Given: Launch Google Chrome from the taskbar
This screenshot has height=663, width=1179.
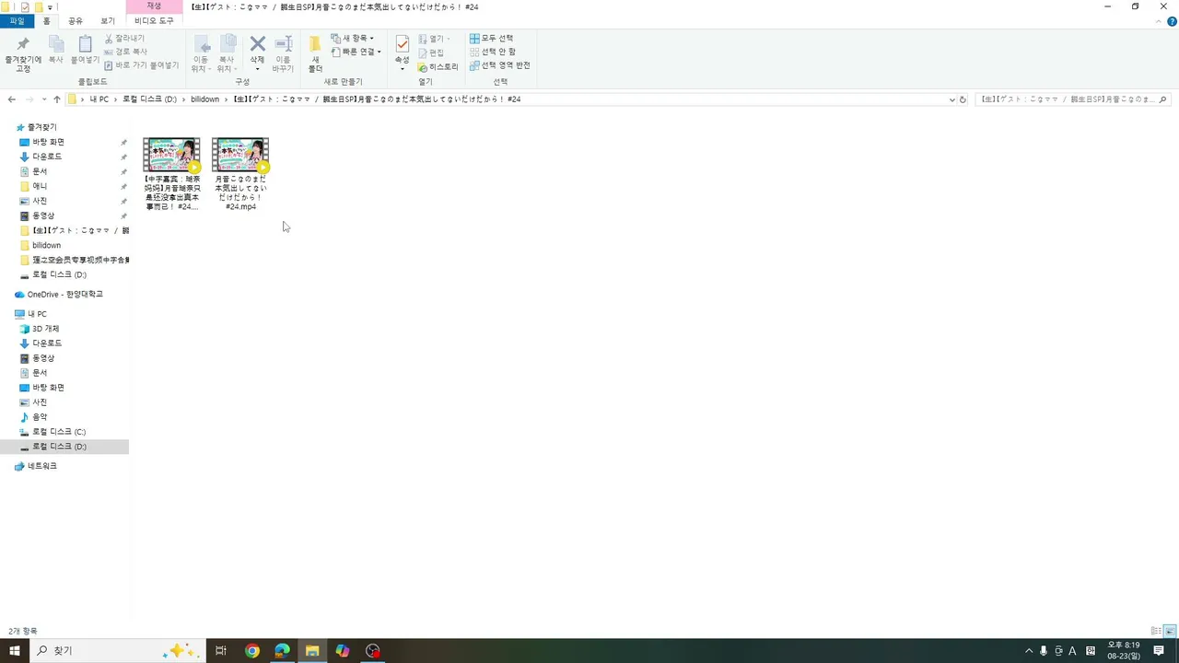Looking at the screenshot, I should tap(251, 650).
